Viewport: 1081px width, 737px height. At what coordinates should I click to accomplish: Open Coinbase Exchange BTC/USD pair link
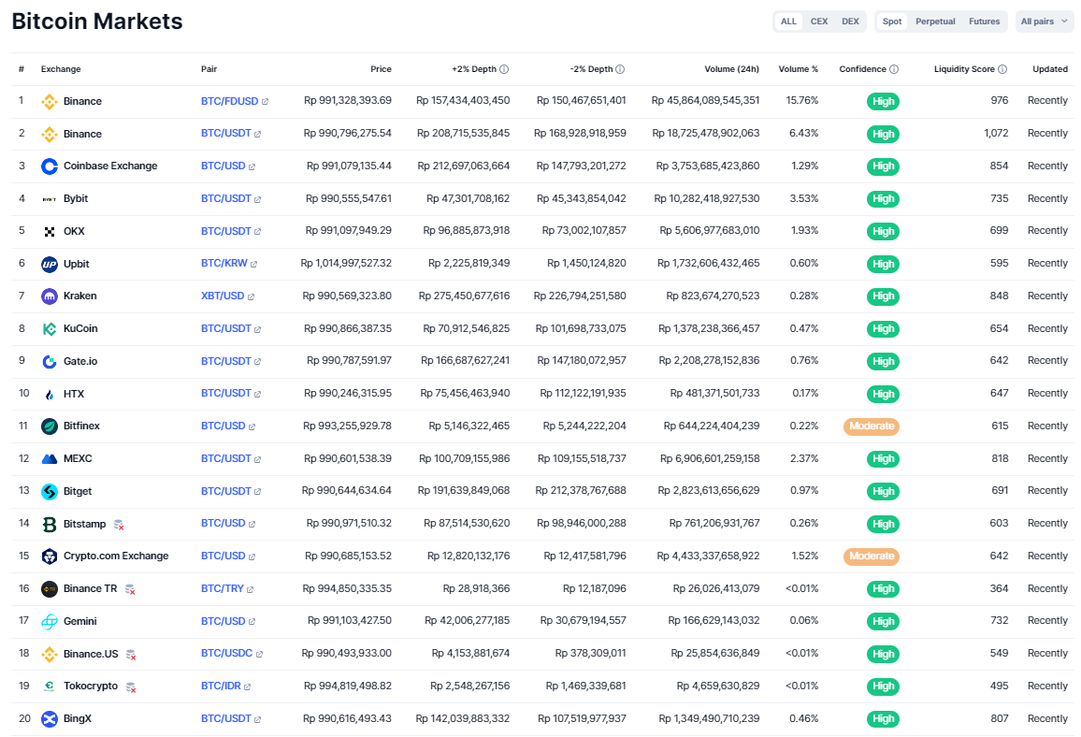pos(228,166)
